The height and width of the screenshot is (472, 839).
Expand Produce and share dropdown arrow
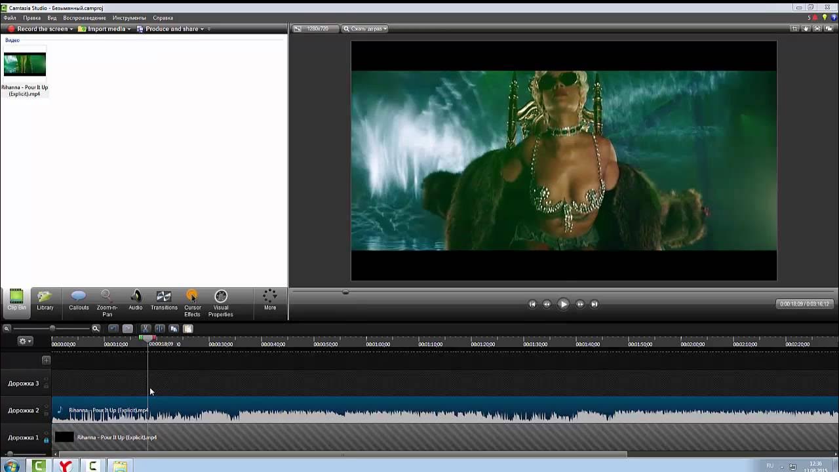tap(202, 29)
